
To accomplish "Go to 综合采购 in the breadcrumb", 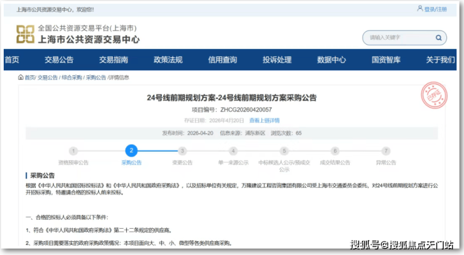I will (x=72, y=78).
